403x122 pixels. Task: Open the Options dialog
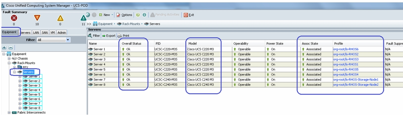[124, 15]
